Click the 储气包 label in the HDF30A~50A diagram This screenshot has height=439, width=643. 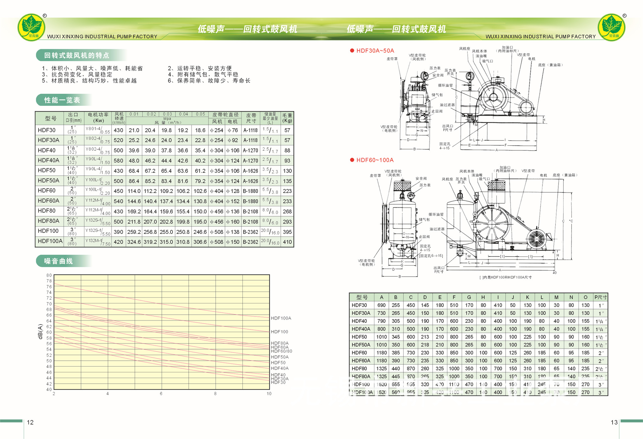coord(437,95)
